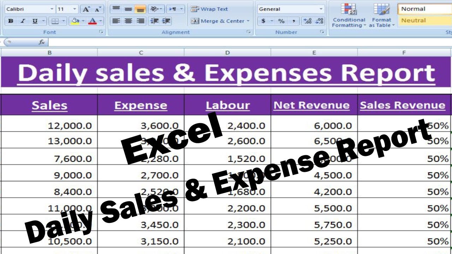
Task: Click the Increase Indent icon
Action: 166,21
